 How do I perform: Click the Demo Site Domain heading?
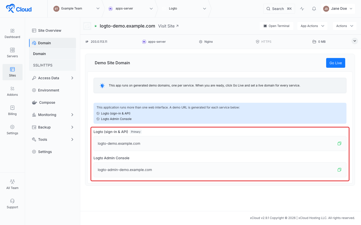(x=112, y=63)
